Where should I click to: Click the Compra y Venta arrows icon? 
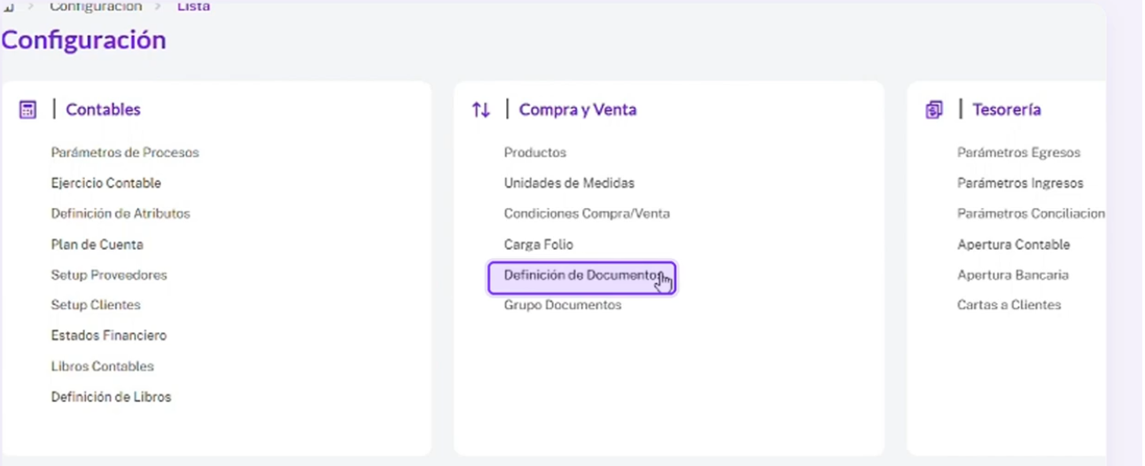click(x=480, y=110)
